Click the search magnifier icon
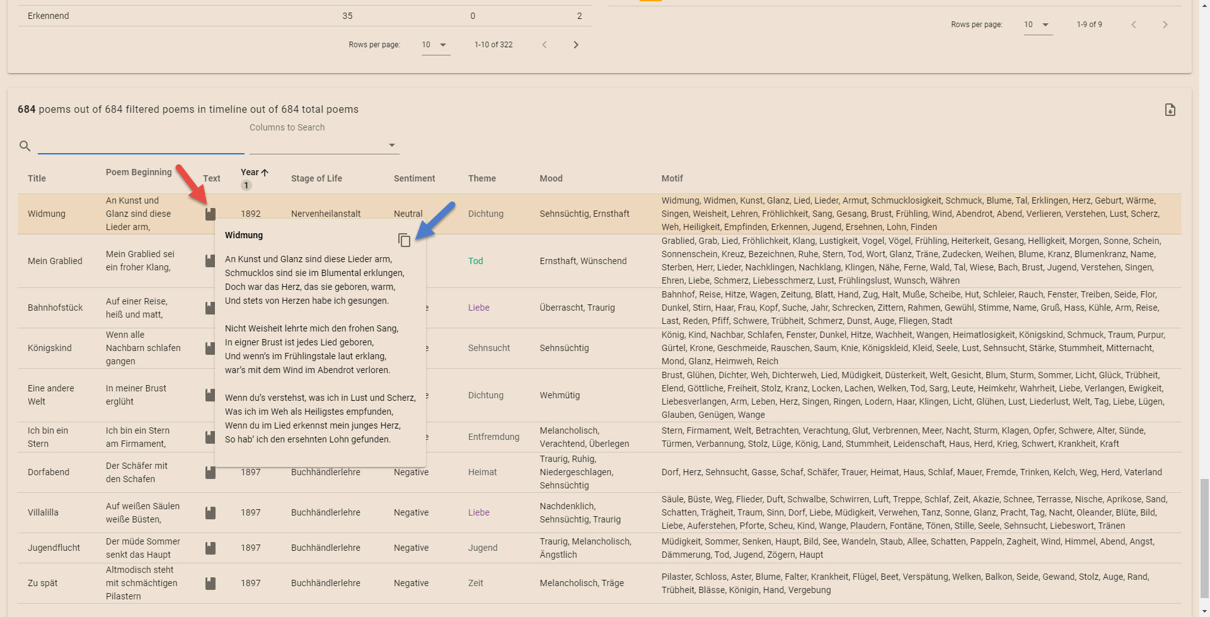1210x617 pixels. tap(25, 146)
